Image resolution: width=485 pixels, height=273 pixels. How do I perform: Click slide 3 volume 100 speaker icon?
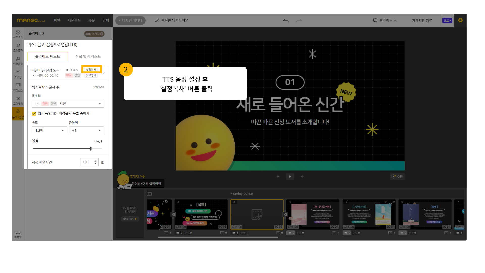(237, 227)
